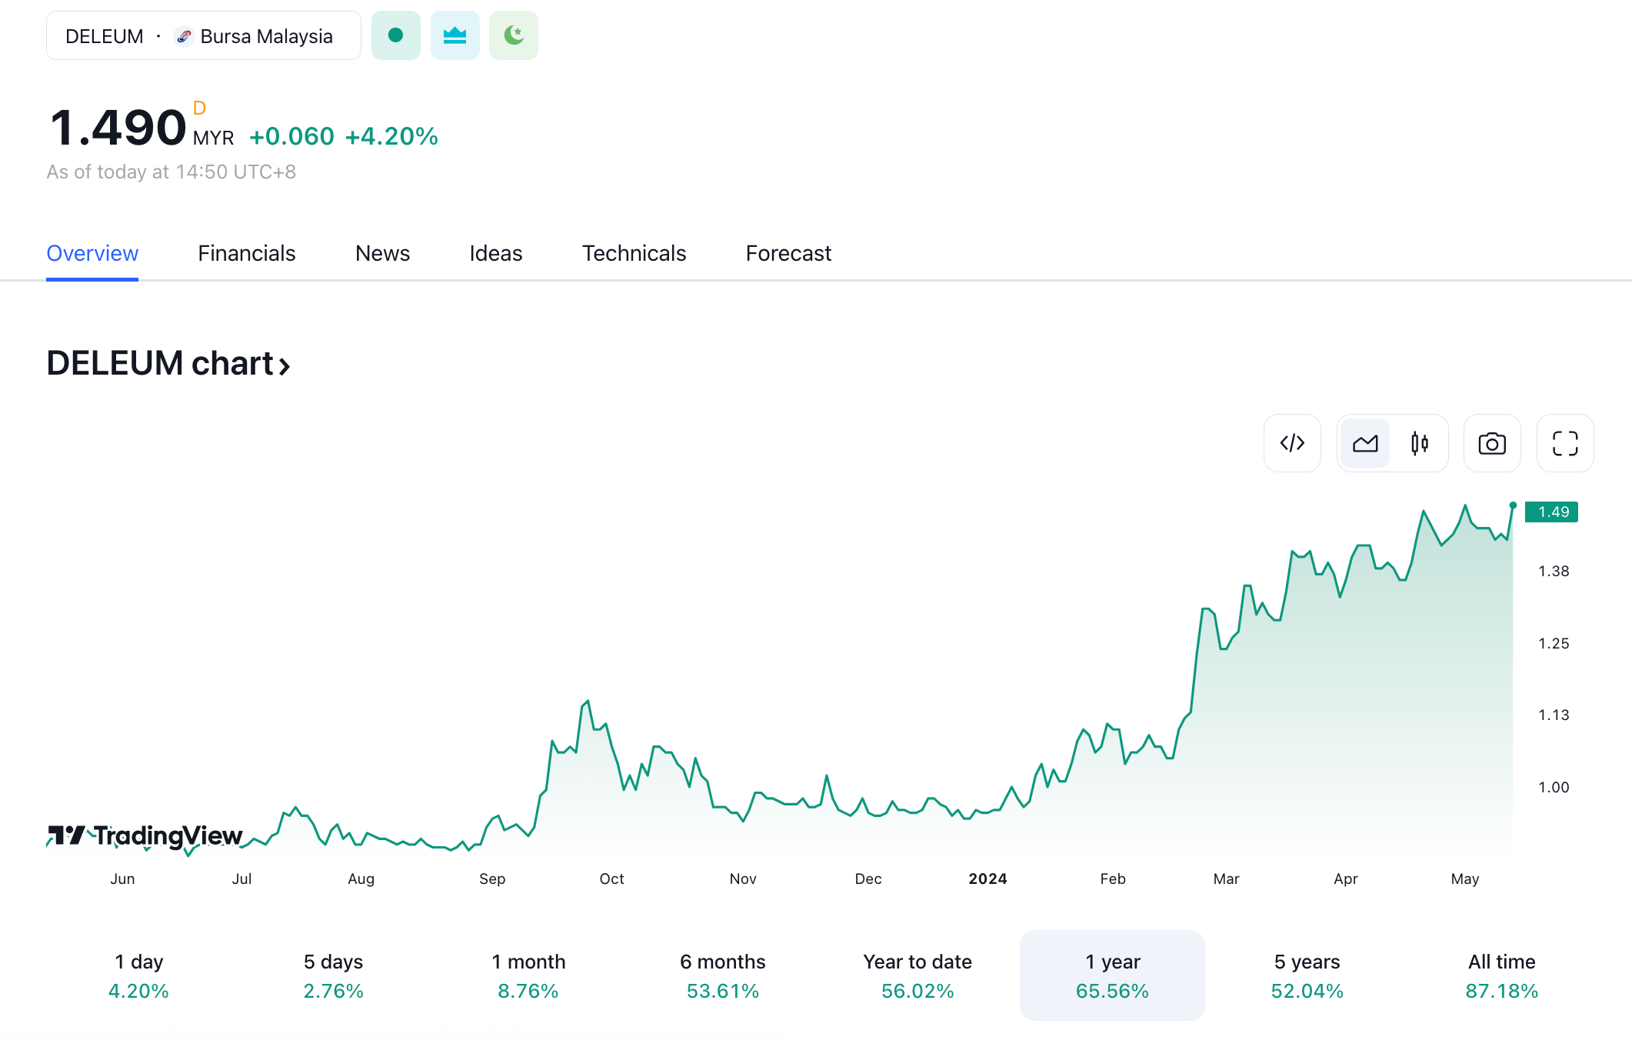Take chart snapshot with camera icon
Screen dimensions: 1632x1037
pyautogui.click(x=1492, y=443)
